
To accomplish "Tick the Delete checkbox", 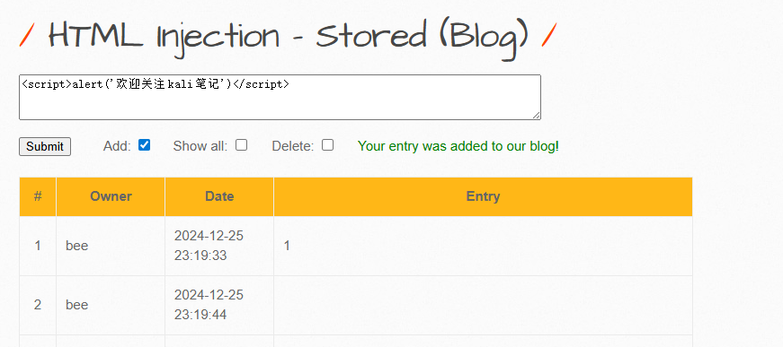I will [x=327, y=145].
